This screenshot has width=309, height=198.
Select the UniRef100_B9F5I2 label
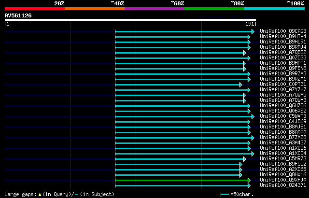[x=283, y=164]
